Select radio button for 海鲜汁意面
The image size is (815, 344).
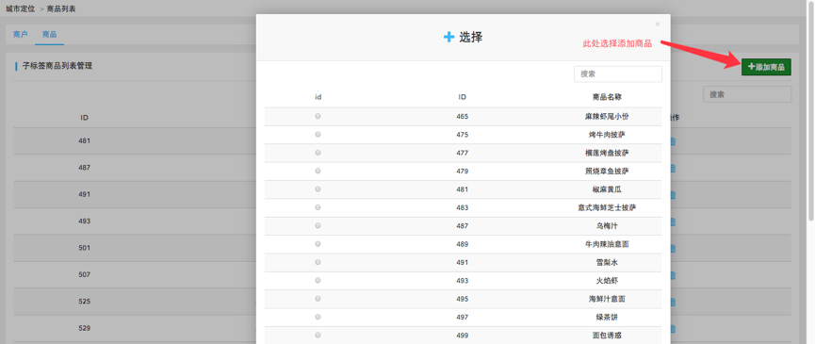[318, 299]
